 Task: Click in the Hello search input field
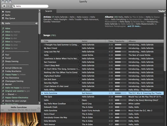30,6
